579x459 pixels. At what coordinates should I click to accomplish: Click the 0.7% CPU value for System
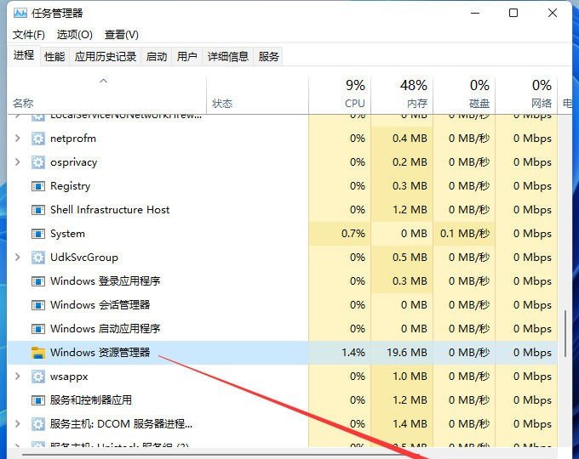coord(353,234)
